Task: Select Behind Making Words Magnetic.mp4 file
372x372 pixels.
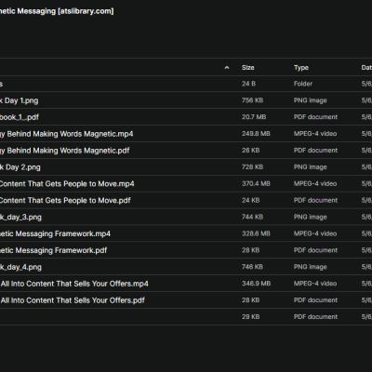Action: point(67,134)
